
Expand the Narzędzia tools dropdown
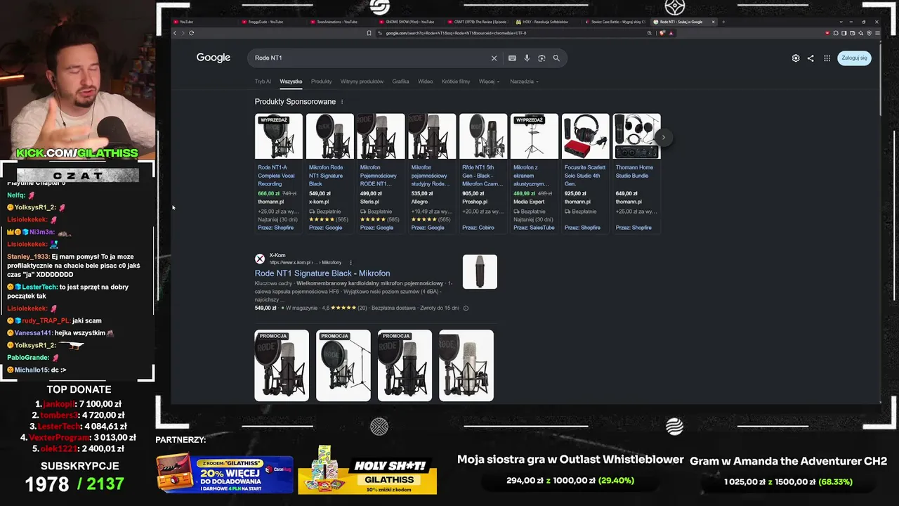coord(524,82)
